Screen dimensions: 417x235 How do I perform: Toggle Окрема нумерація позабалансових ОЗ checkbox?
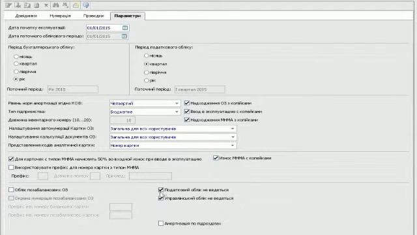tap(11, 198)
